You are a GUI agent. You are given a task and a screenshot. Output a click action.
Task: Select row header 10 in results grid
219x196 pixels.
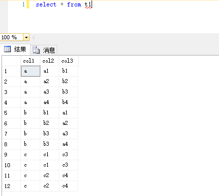pyautogui.click(x=11, y=165)
